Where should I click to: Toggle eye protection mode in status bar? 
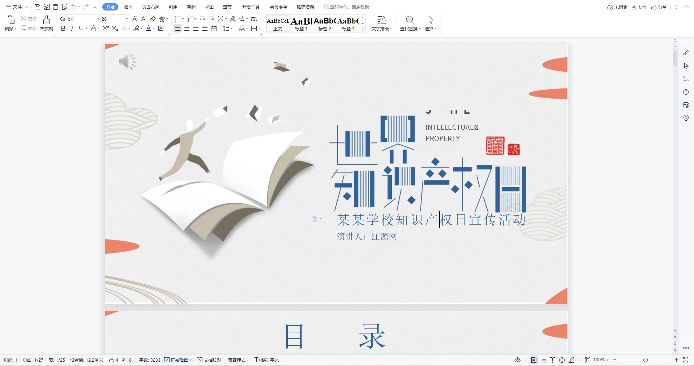click(517, 360)
